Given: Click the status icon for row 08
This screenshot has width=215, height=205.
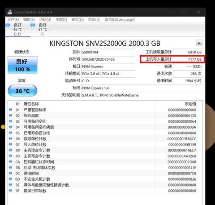Looking at the screenshot, I should (10, 150).
